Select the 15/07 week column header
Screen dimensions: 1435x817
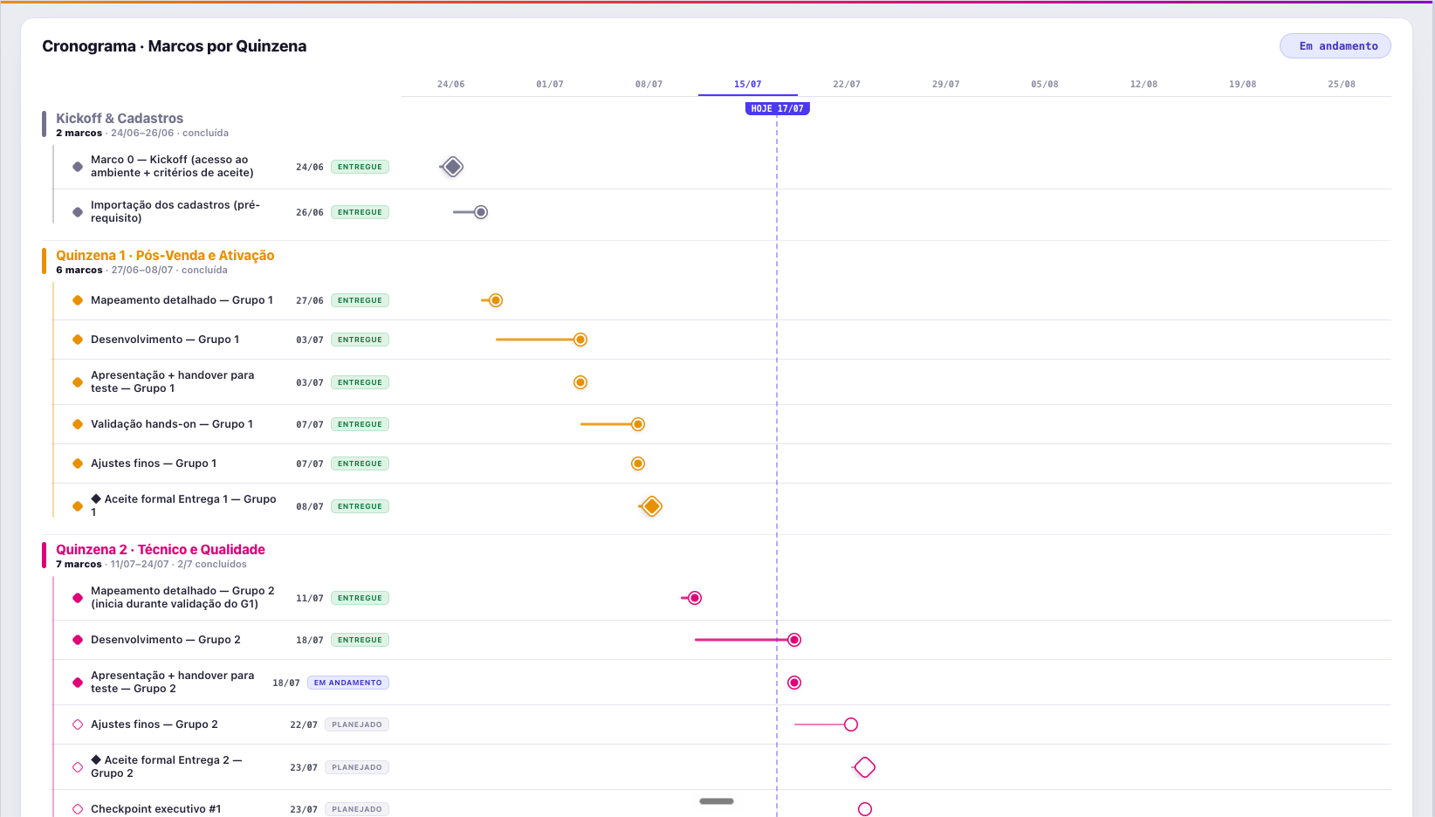click(747, 84)
